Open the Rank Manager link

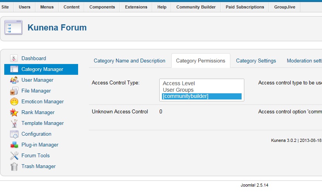38,112
